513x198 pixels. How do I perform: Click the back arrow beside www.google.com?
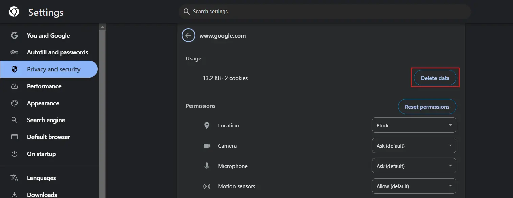(188, 35)
